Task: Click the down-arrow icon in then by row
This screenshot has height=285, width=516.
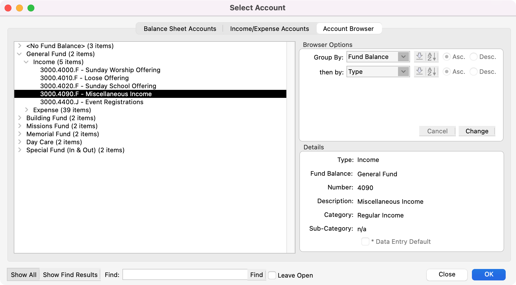Action: pyautogui.click(x=420, y=72)
